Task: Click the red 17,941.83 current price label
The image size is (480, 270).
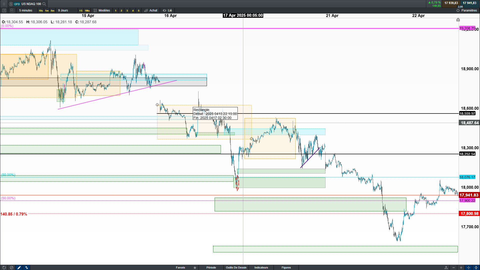Action: tap(469, 195)
